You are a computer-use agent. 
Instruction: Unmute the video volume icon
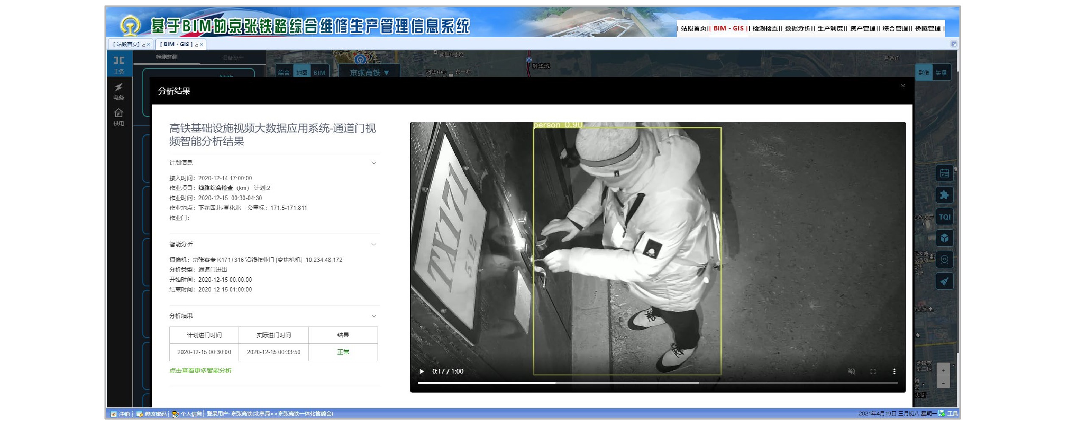[x=851, y=371]
